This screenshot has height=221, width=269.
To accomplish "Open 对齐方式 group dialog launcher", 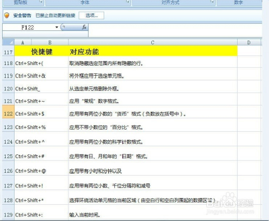I will (212, 2).
